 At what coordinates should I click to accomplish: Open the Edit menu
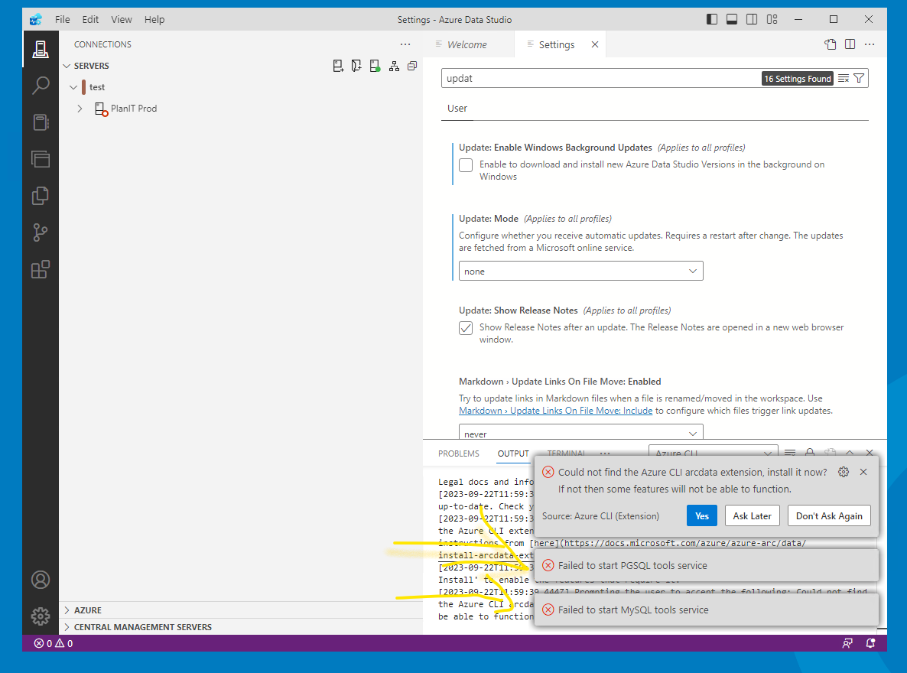pos(90,20)
